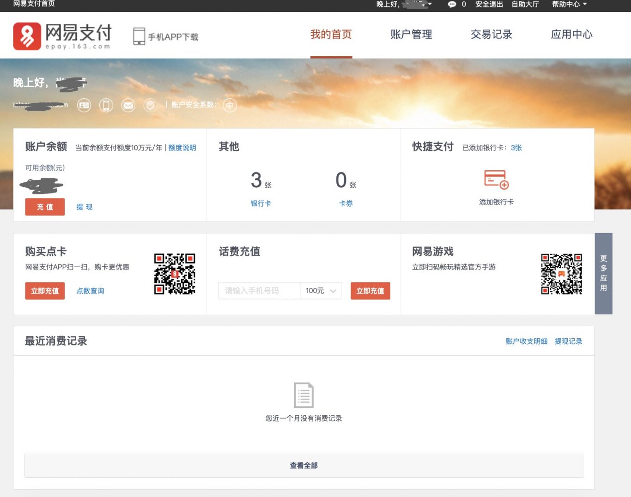Click 安全退出 to log out

pos(489,4)
